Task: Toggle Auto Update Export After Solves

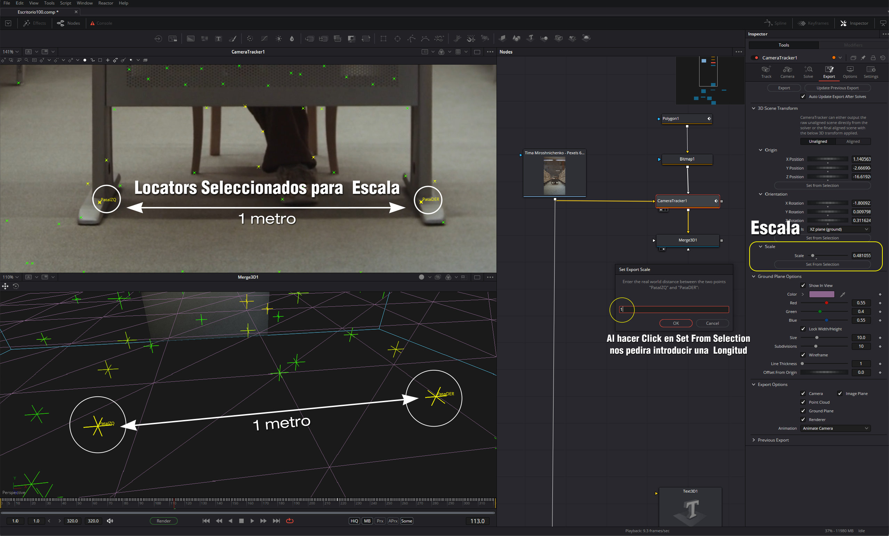Action: point(803,97)
